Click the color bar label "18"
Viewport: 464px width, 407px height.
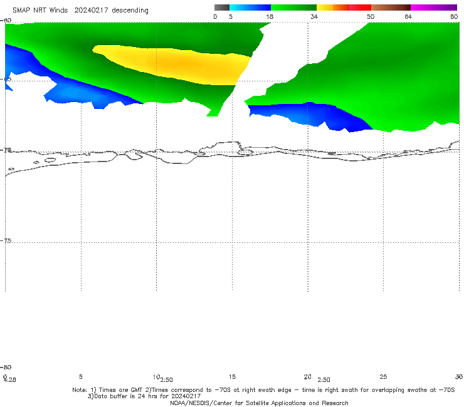point(270,16)
